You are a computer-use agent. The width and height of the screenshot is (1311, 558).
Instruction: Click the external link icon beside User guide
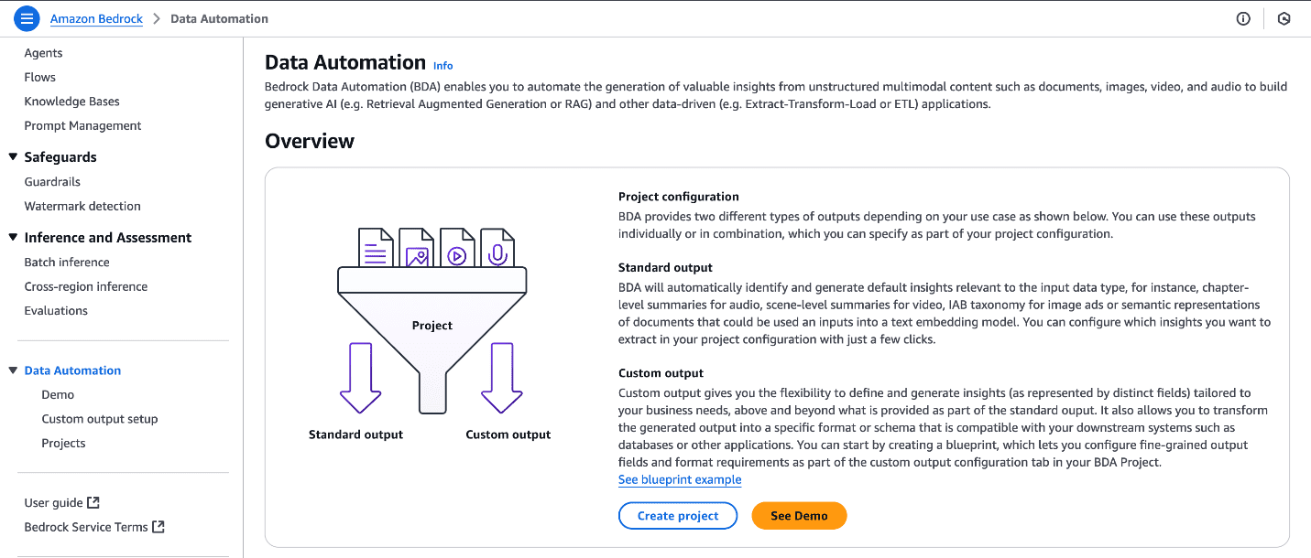click(93, 502)
